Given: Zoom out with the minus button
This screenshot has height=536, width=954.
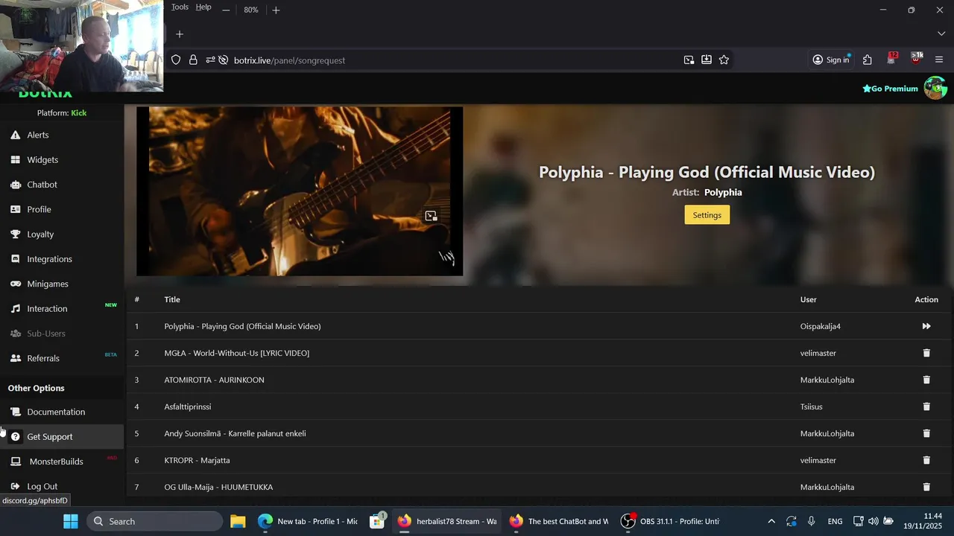Looking at the screenshot, I should pos(226,10).
